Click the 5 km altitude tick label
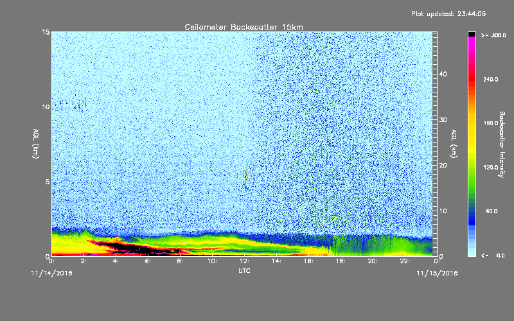This screenshot has width=514, height=321. (48, 182)
